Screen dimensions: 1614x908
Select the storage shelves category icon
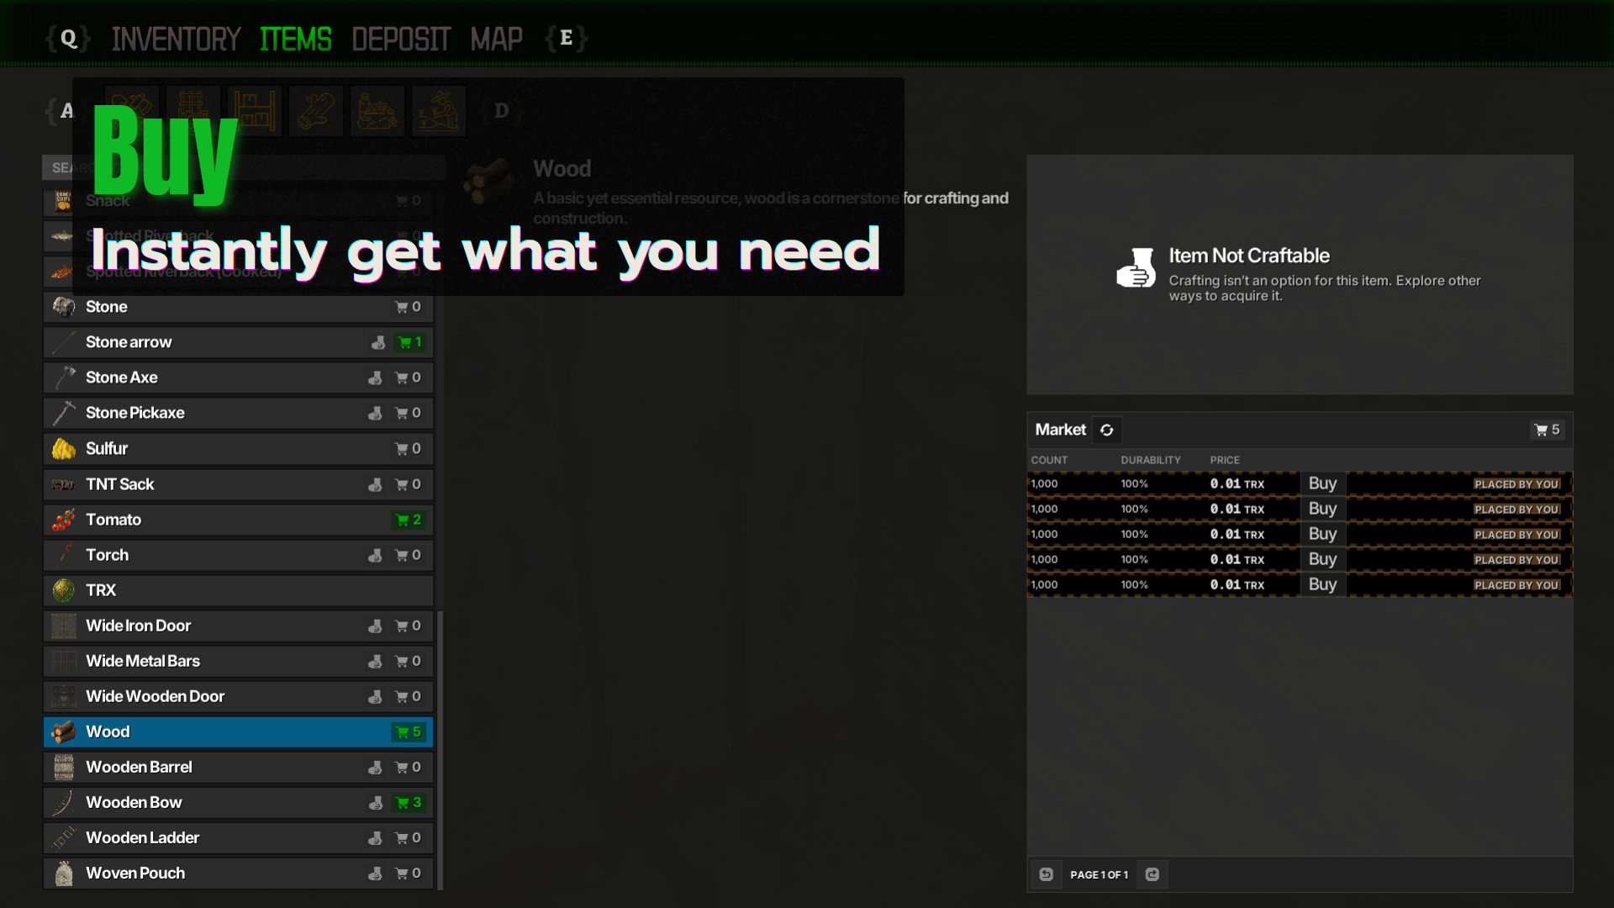click(x=255, y=111)
